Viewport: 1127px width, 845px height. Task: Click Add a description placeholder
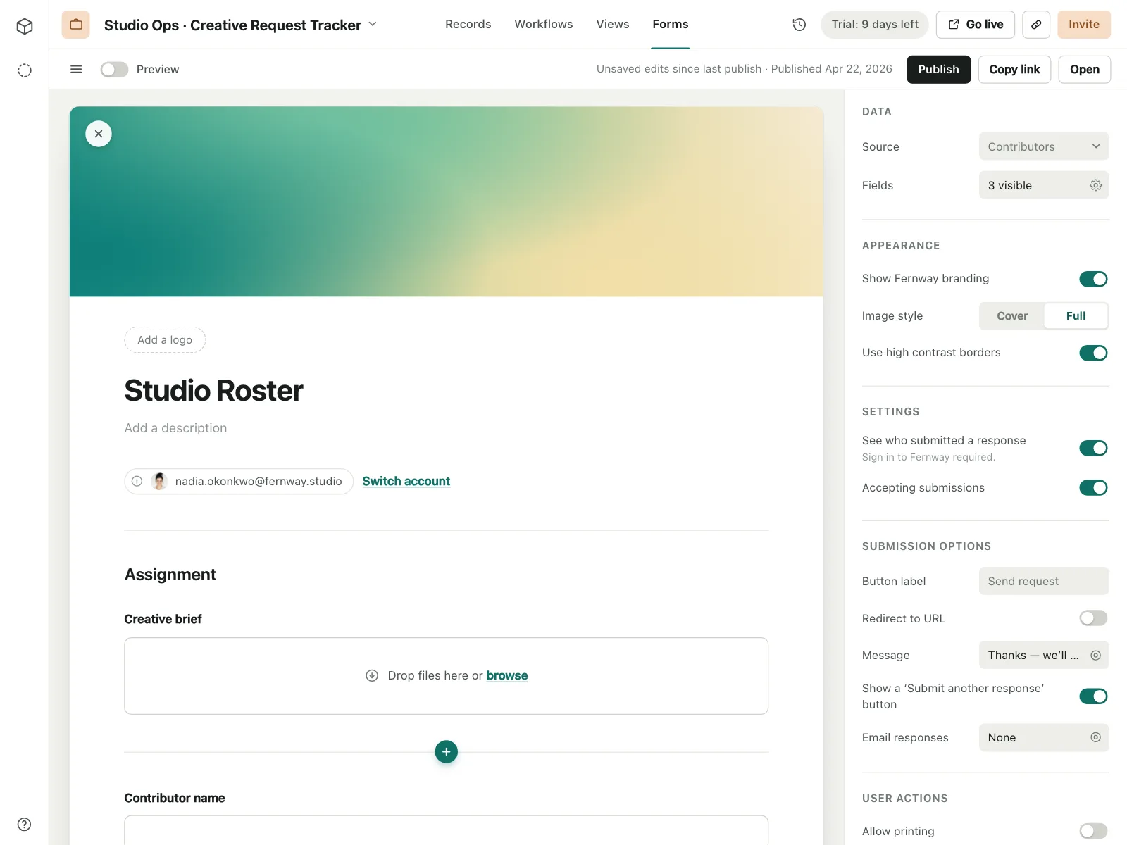click(176, 428)
